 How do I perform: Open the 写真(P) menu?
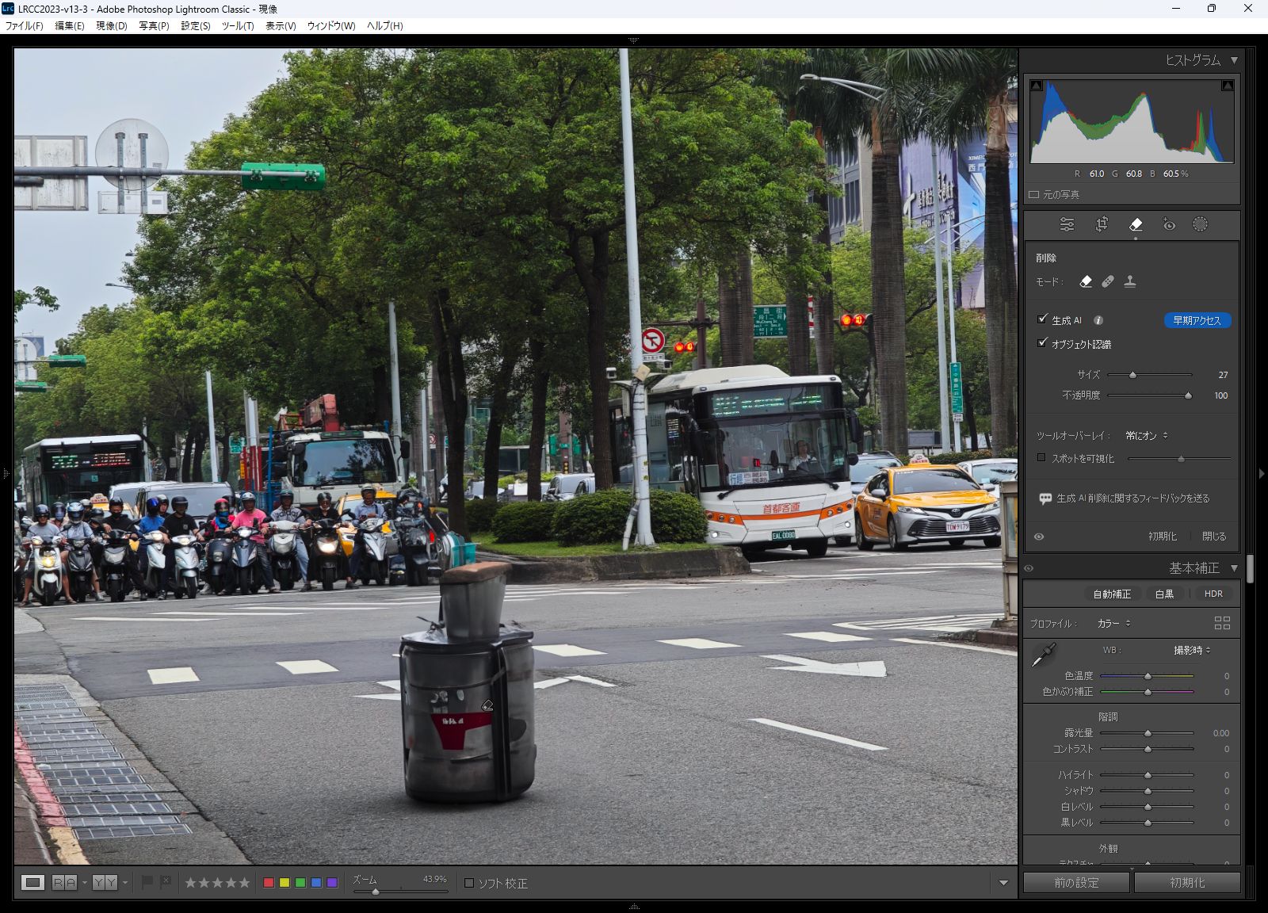click(x=154, y=26)
